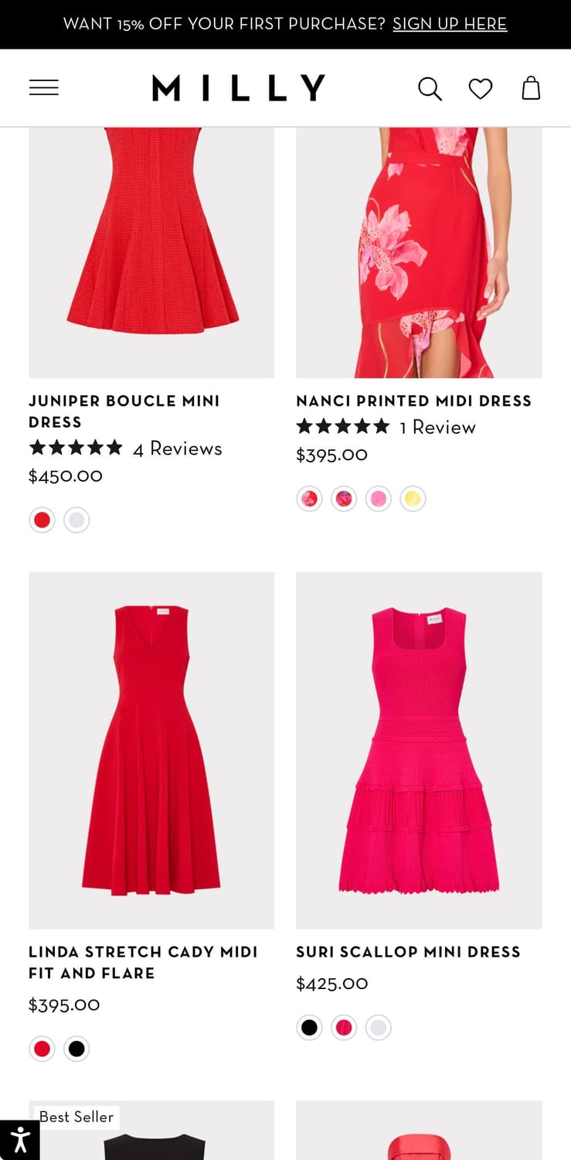Click the Sign Up Here link
The image size is (571, 1160).
pyautogui.click(x=450, y=24)
